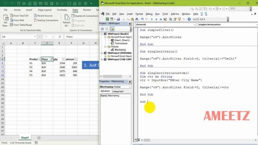Run the macro with the Run Sub play icon
Screen dimensions: 258x145
coord(152,19)
